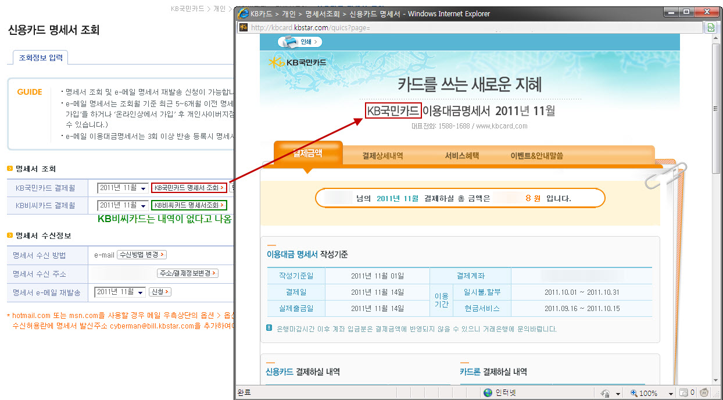Viewport: 723px width, 400px height.
Task: Click the 수신방법 변경 button
Action: 142,255
